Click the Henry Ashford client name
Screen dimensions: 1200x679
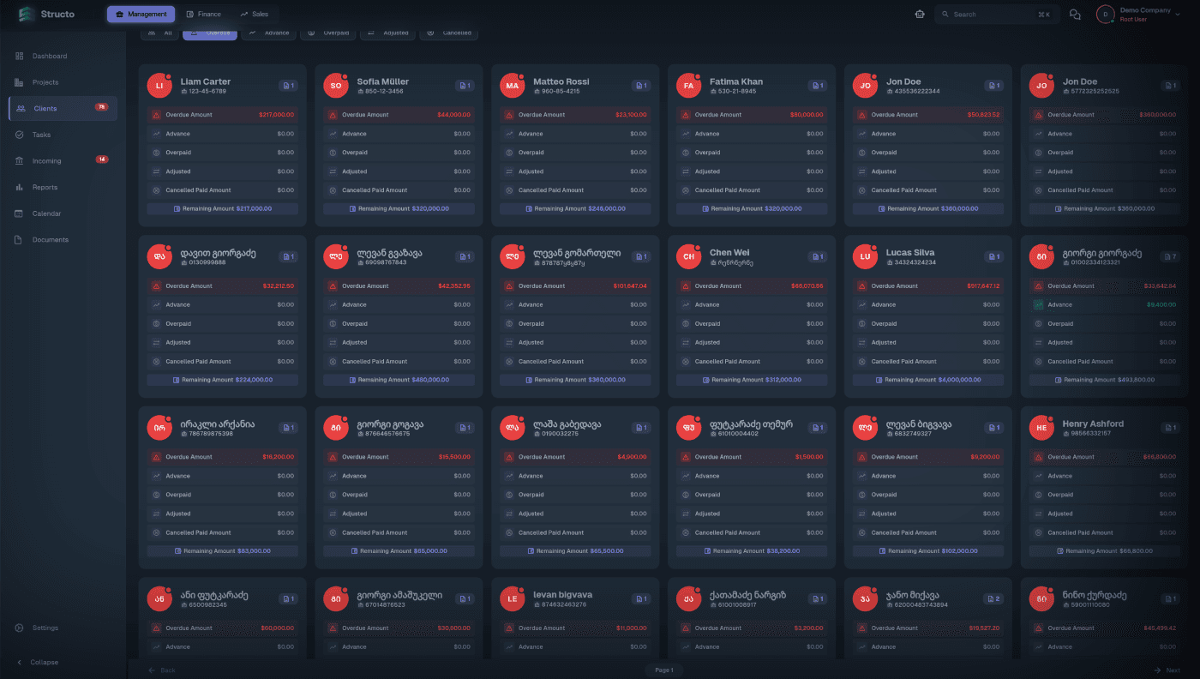1093,424
